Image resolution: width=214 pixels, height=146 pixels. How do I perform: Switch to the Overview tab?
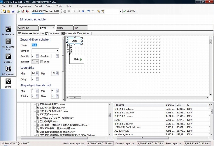(x=28, y=28)
